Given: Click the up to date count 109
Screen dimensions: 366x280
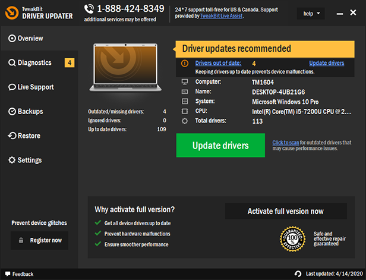Looking at the screenshot, I should (162, 129).
